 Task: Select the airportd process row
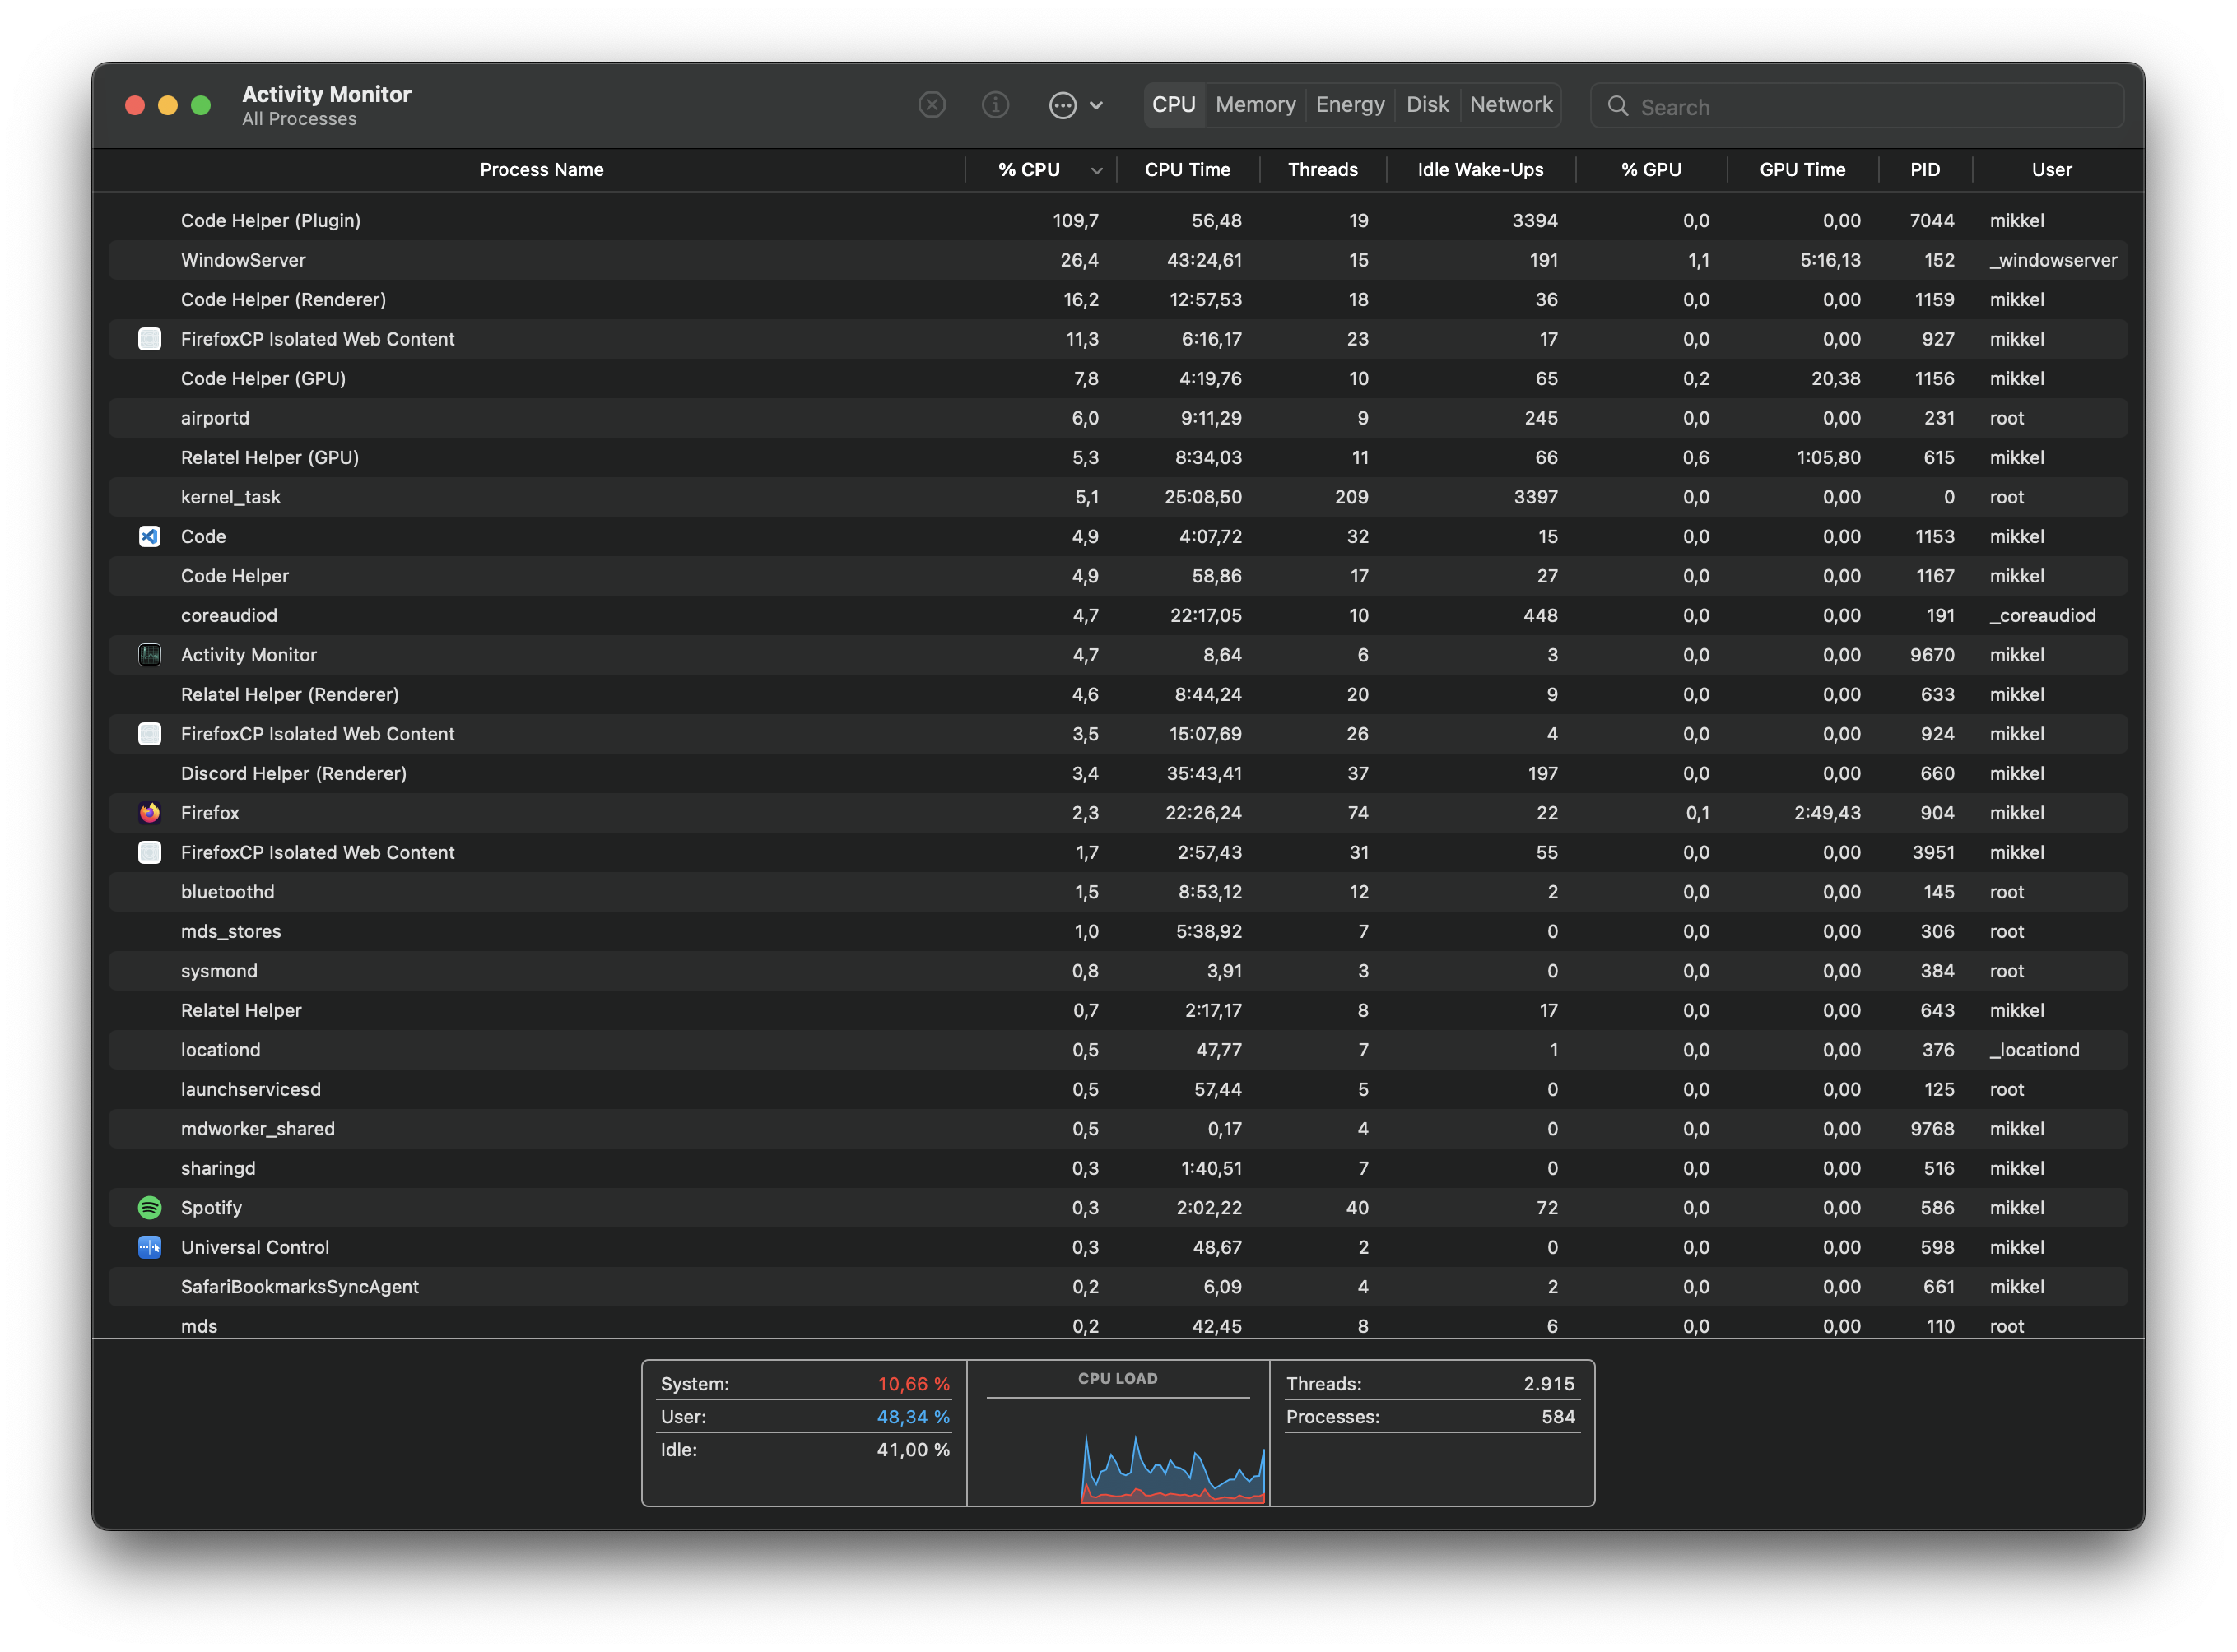(x=1118, y=418)
